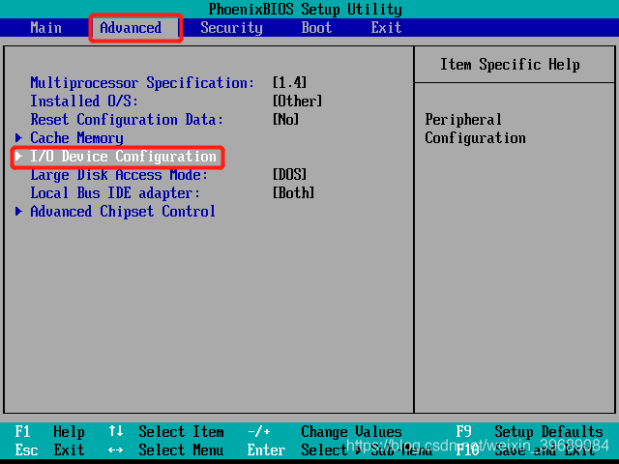Screen dimensions: 619x464
Task: Change the [Both] IDE adapter value
Action: 293,193
